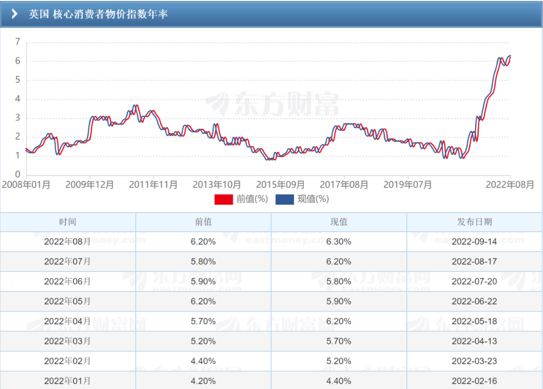Click 现值 5.20% in 2022年02月 row
The height and width of the screenshot is (389, 543).
click(339, 361)
